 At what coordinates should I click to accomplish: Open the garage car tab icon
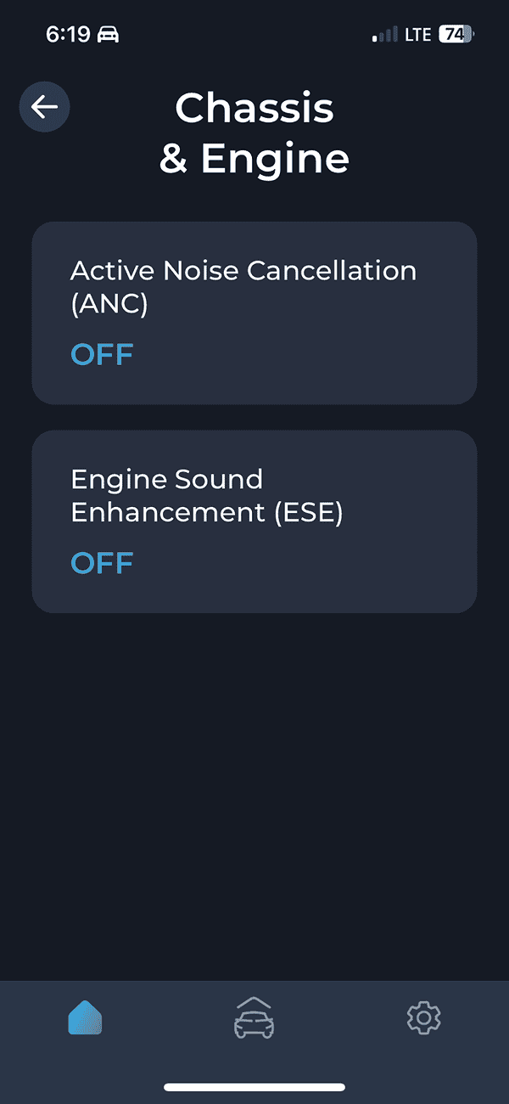tap(254, 1017)
